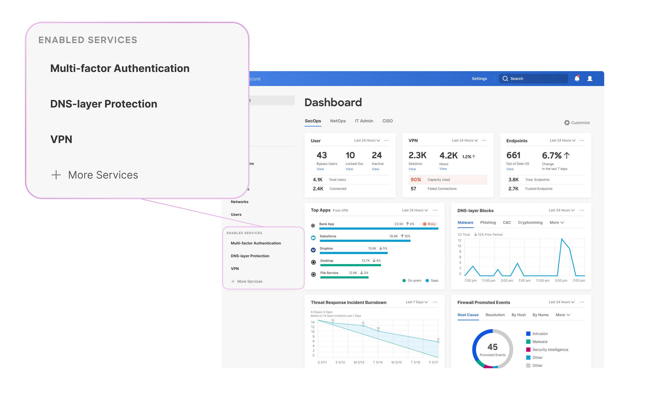View VPN Sessions details

(412, 169)
